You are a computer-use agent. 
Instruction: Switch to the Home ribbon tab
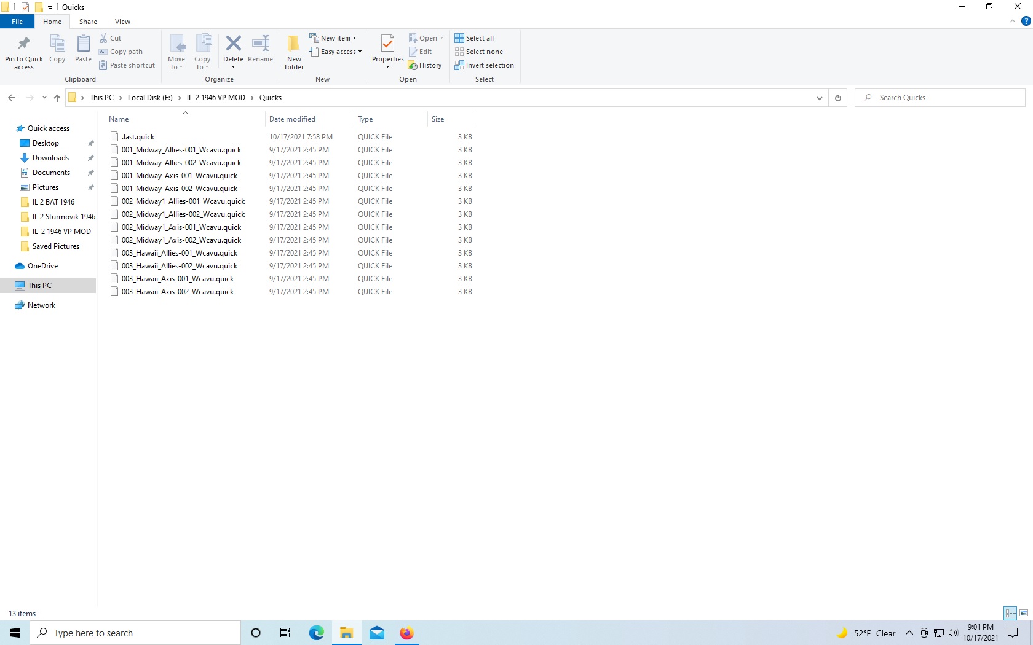tap(52, 21)
